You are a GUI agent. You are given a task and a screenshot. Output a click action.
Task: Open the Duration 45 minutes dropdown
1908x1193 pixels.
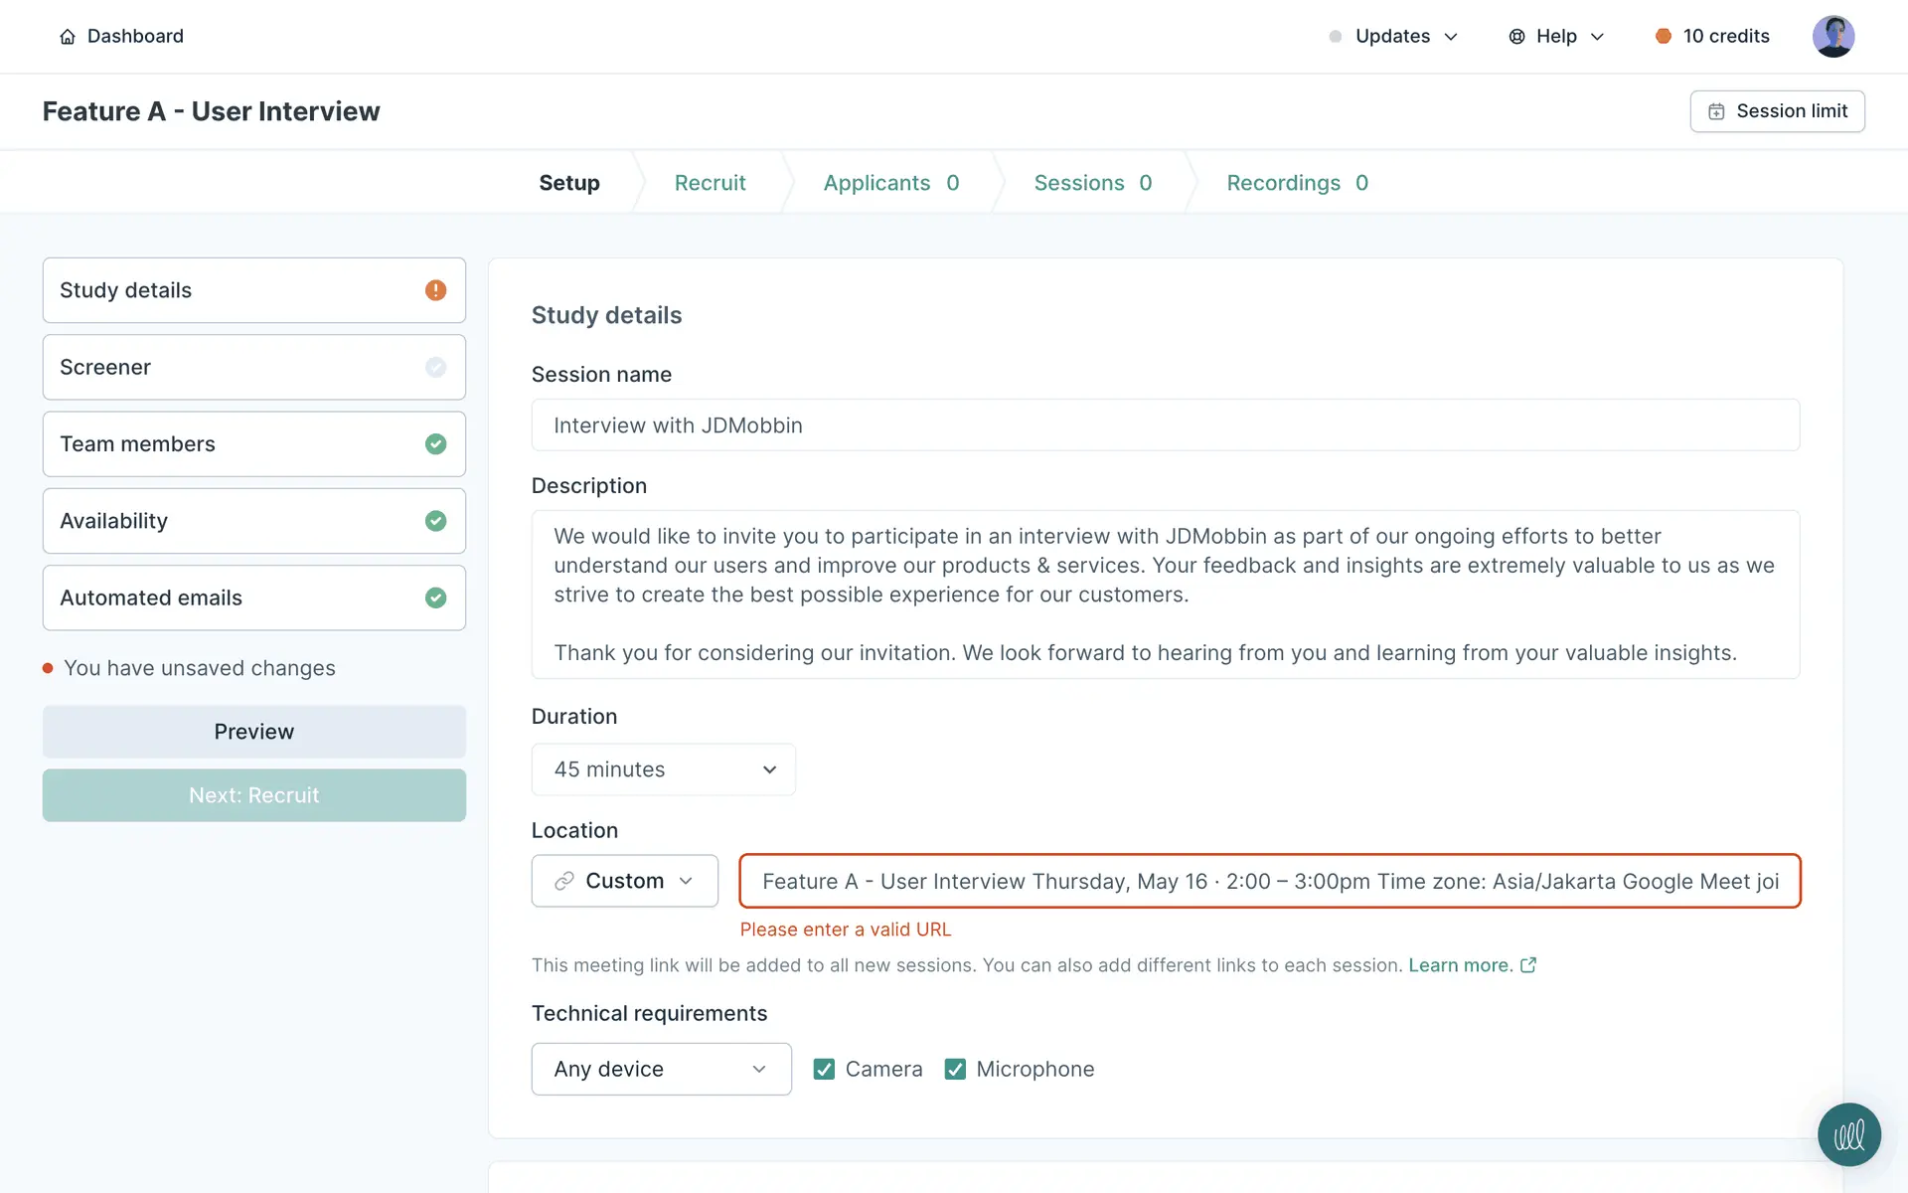click(663, 769)
